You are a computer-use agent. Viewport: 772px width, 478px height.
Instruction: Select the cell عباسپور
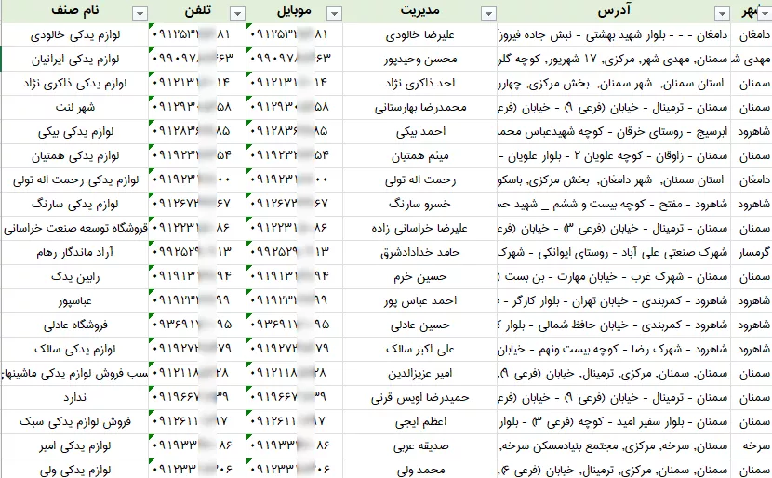coord(74,300)
